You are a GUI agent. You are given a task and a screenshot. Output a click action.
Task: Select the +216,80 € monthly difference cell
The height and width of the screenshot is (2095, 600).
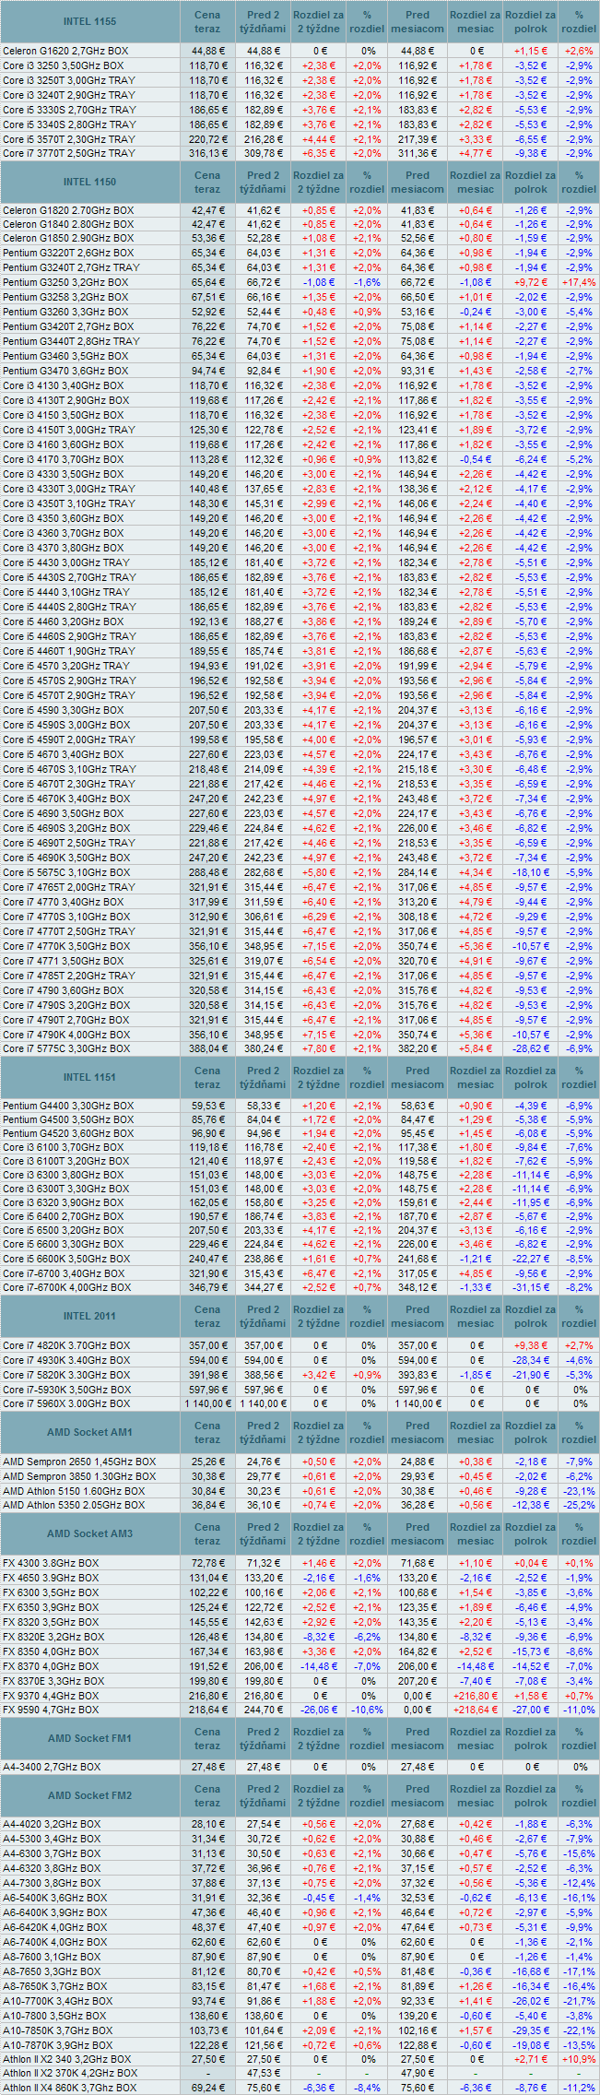pos(476,1696)
